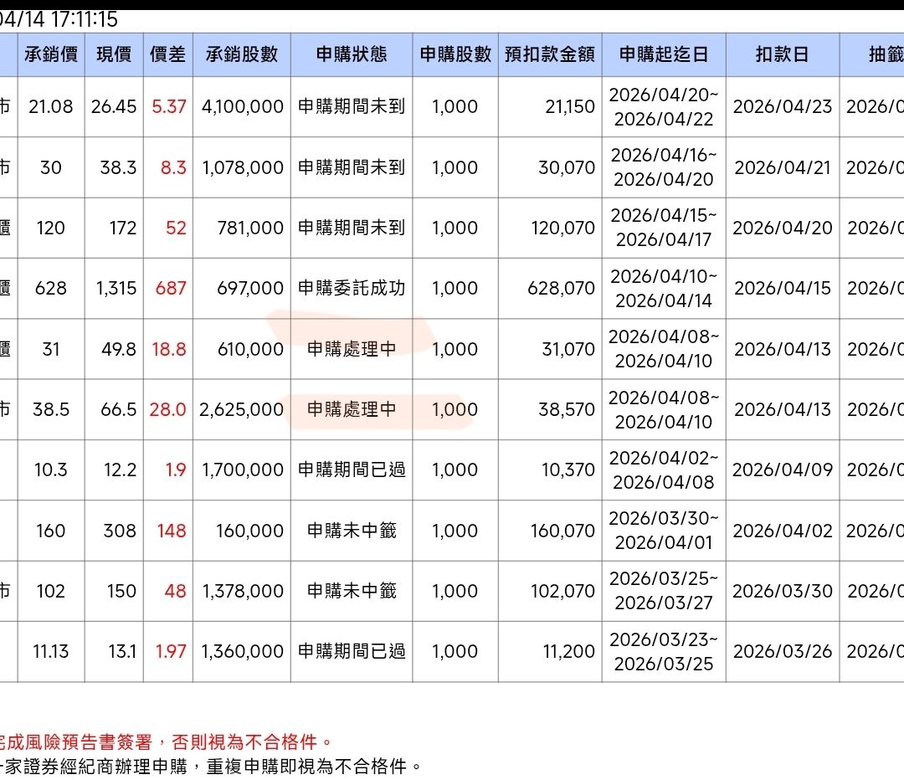This screenshot has height=780, width=904.
Task: Sort by the 扣款日 column header
Action: 783,54
